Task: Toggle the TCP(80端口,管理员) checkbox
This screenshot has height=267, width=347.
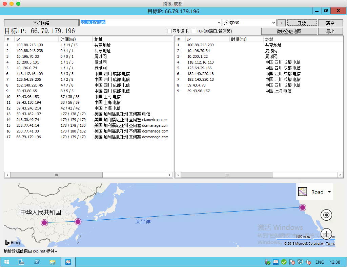Action: click(x=194, y=31)
